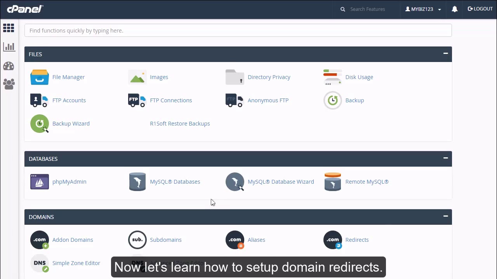Collapse the Files section

pyautogui.click(x=446, y=53)
